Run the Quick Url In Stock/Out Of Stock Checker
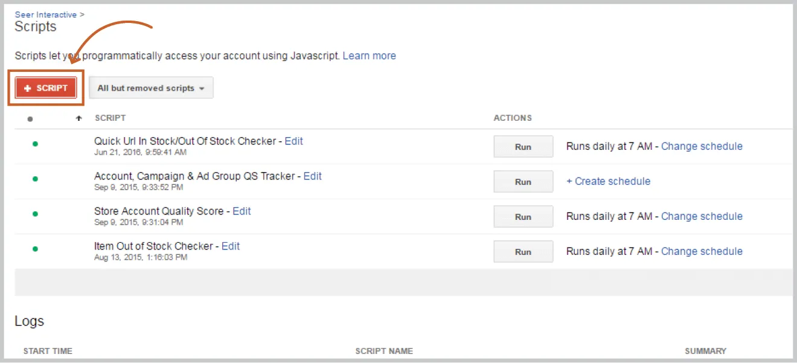 coord(523,147)
